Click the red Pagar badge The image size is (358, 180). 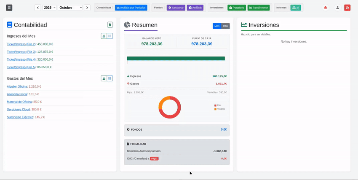click(x=154, y=159)
